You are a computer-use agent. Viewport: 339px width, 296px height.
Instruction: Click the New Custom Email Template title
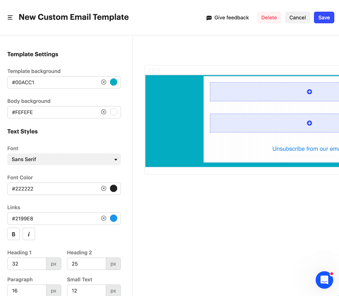tap(74, 17)
